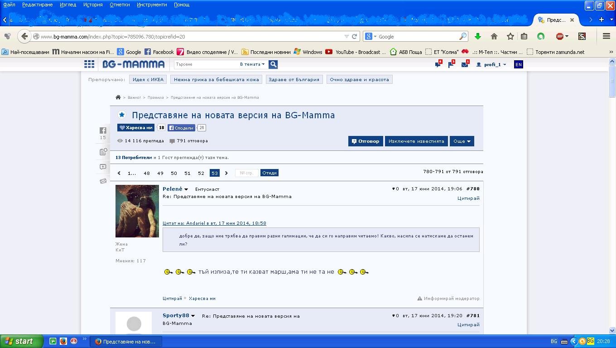Click the star icon beside the topic title
The height and width of the screenshot is (348, 616).
pyautogui.click(x=121, y=115)
